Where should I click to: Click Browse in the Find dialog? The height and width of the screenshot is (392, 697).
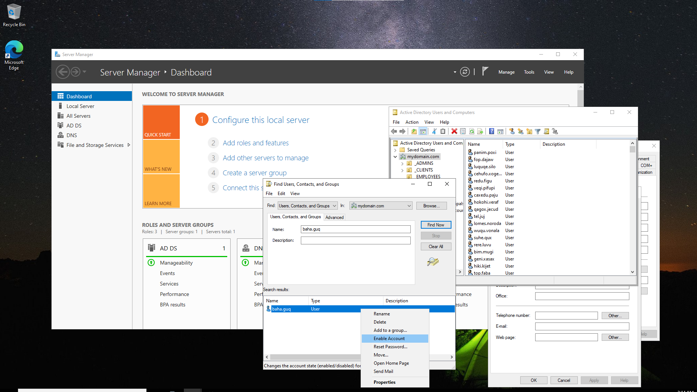coord(432,206)
